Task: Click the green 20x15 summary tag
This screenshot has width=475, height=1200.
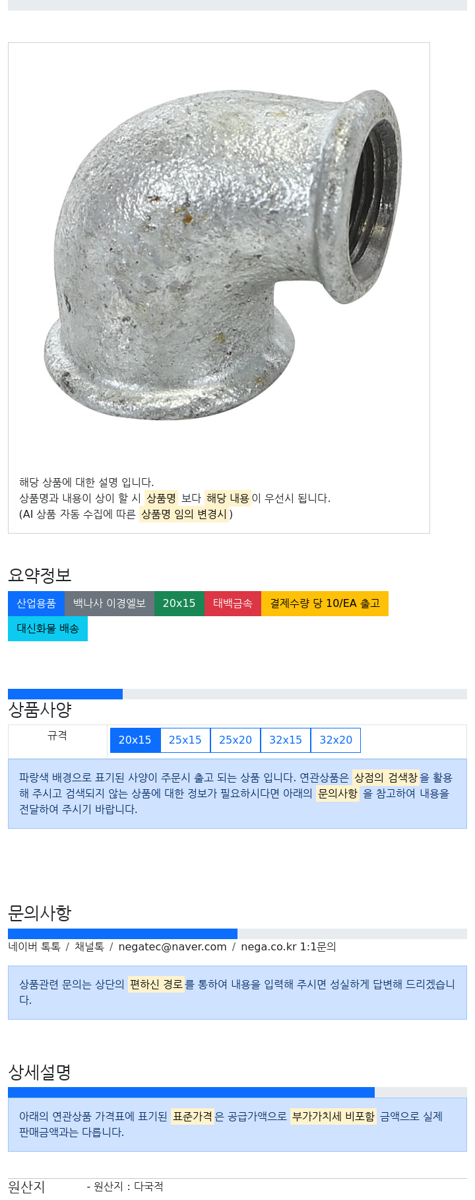Action: tap(179, 604)
